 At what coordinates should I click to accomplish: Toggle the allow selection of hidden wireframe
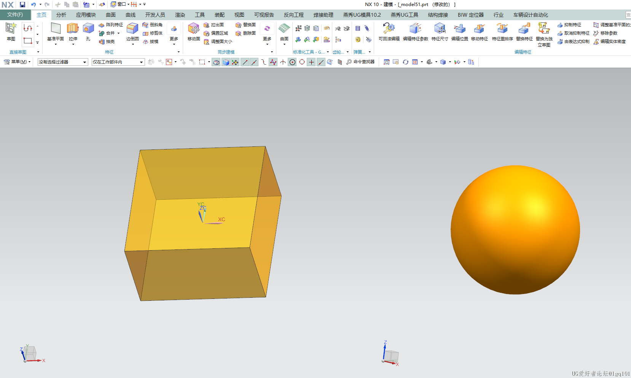pyautogui.click(x=216, y=62)
